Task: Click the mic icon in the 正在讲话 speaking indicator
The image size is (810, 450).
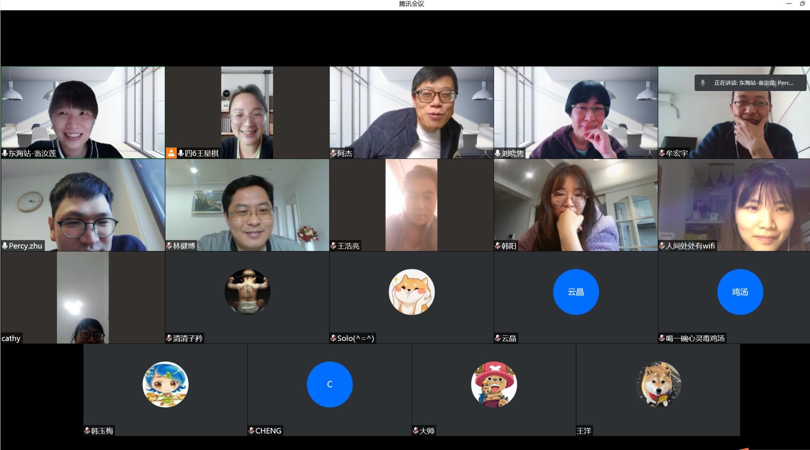Action: (703, 83)
